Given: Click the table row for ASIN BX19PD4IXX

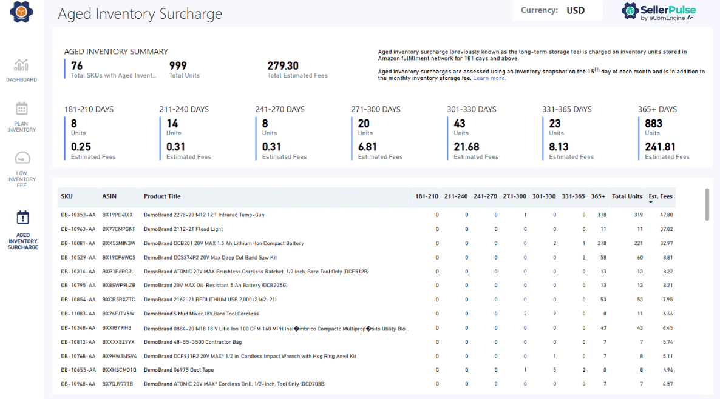Looking at the screenshot, I should pyautogui.click(x=304, y=214).
